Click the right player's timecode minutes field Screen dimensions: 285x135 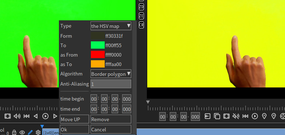pyautogui.click(x=173, y=116)
